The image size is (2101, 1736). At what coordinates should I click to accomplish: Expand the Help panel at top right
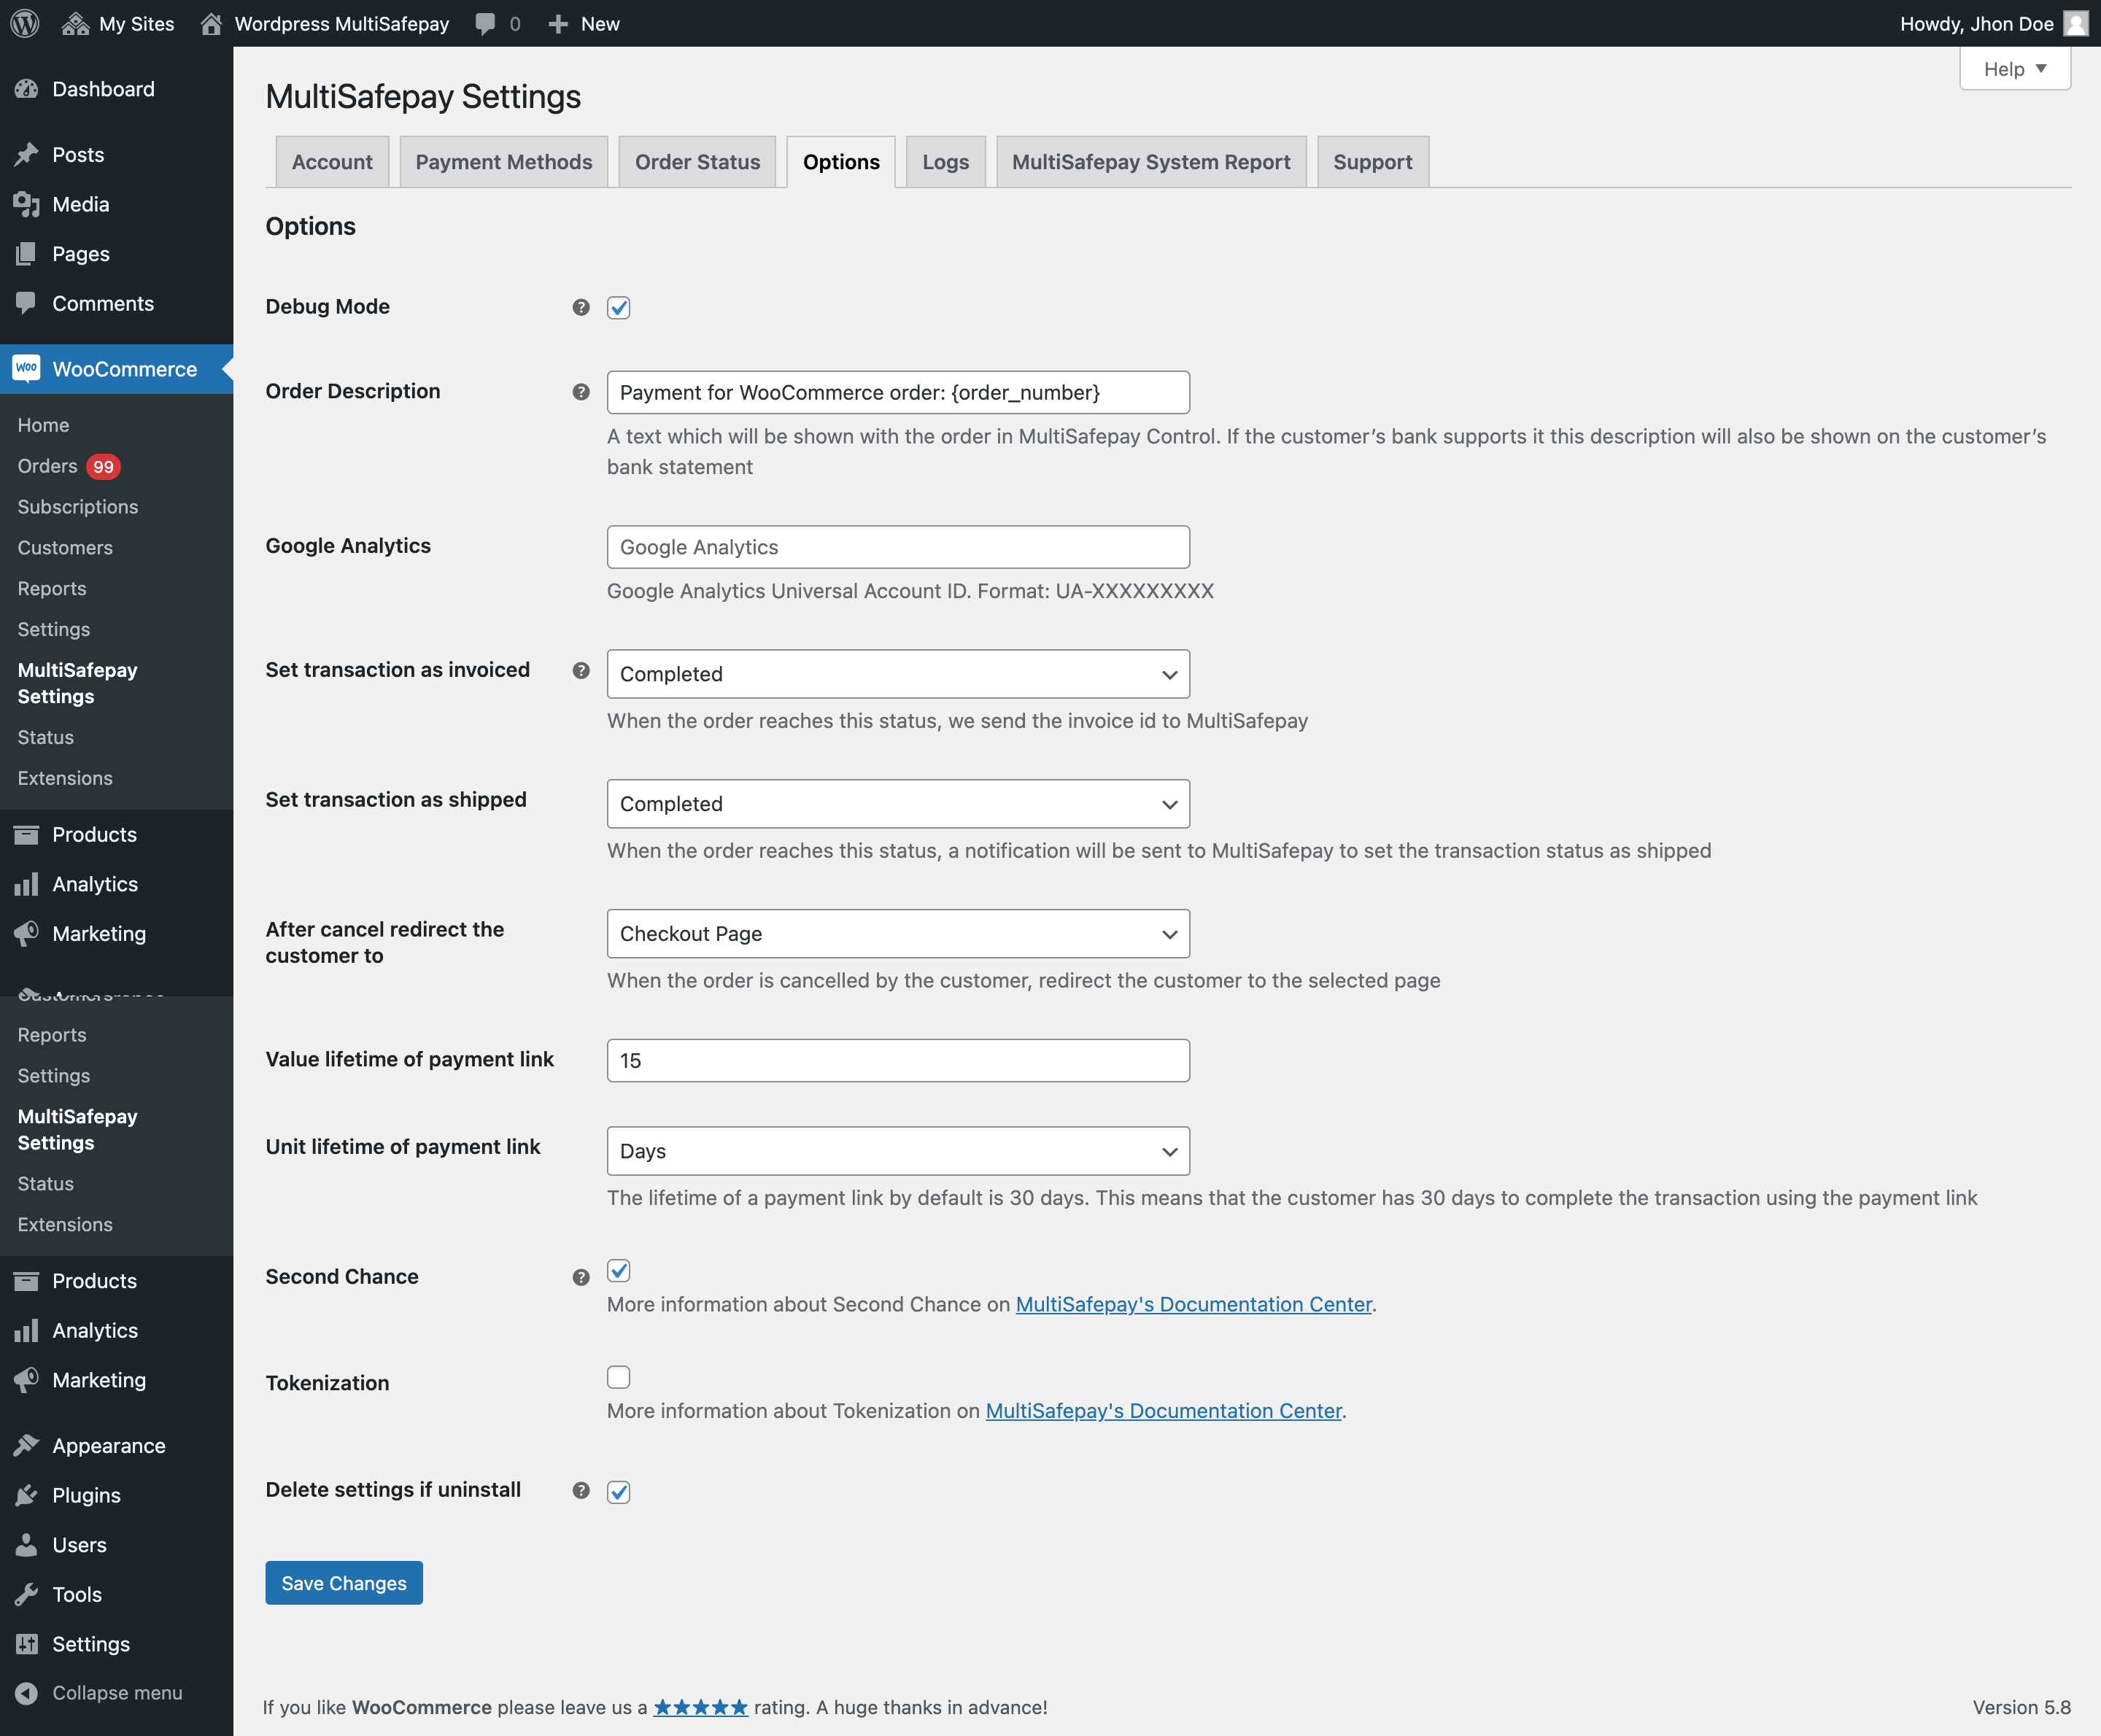coord(2015,69)
